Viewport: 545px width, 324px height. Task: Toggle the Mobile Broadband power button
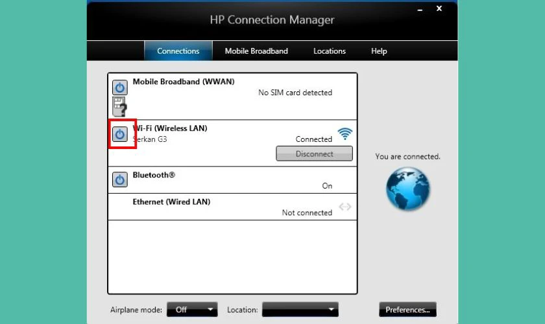[x=119, y=87]
